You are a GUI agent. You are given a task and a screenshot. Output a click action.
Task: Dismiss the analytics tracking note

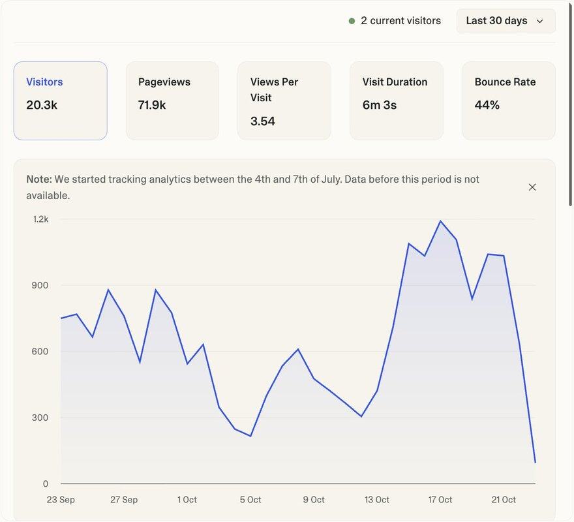tap(532, 187)
